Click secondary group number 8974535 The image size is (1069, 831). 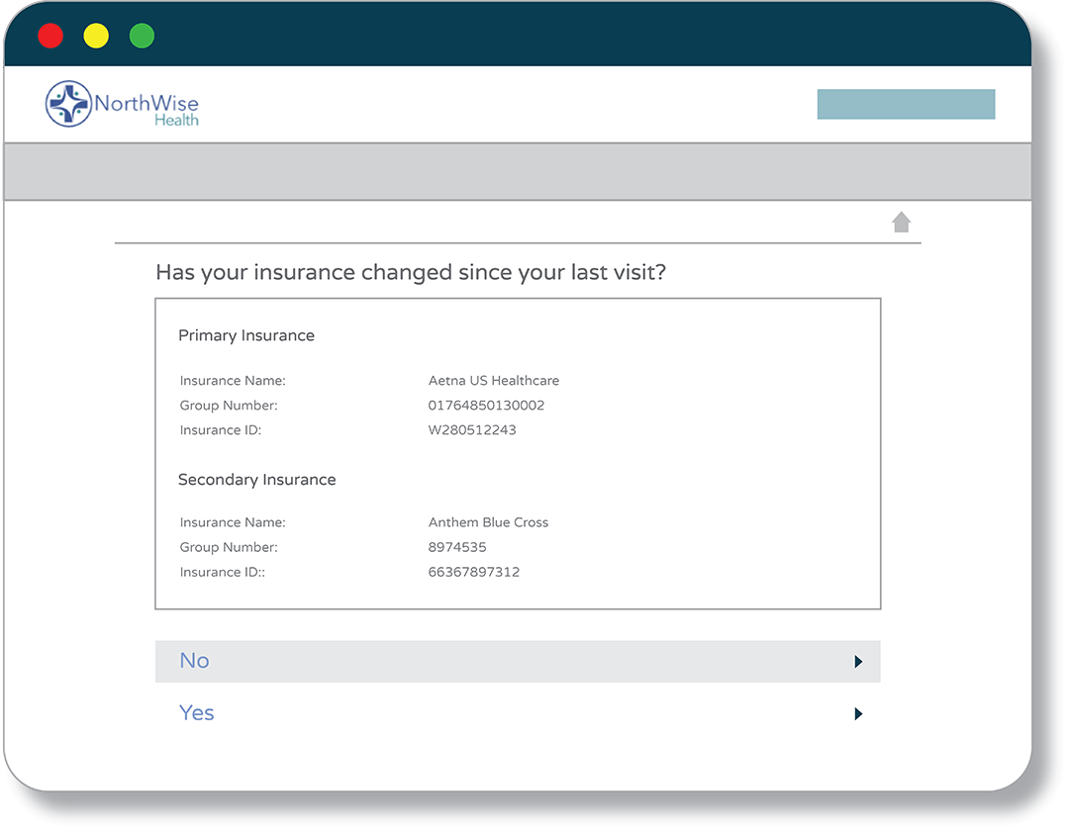[x=457, y=547]
